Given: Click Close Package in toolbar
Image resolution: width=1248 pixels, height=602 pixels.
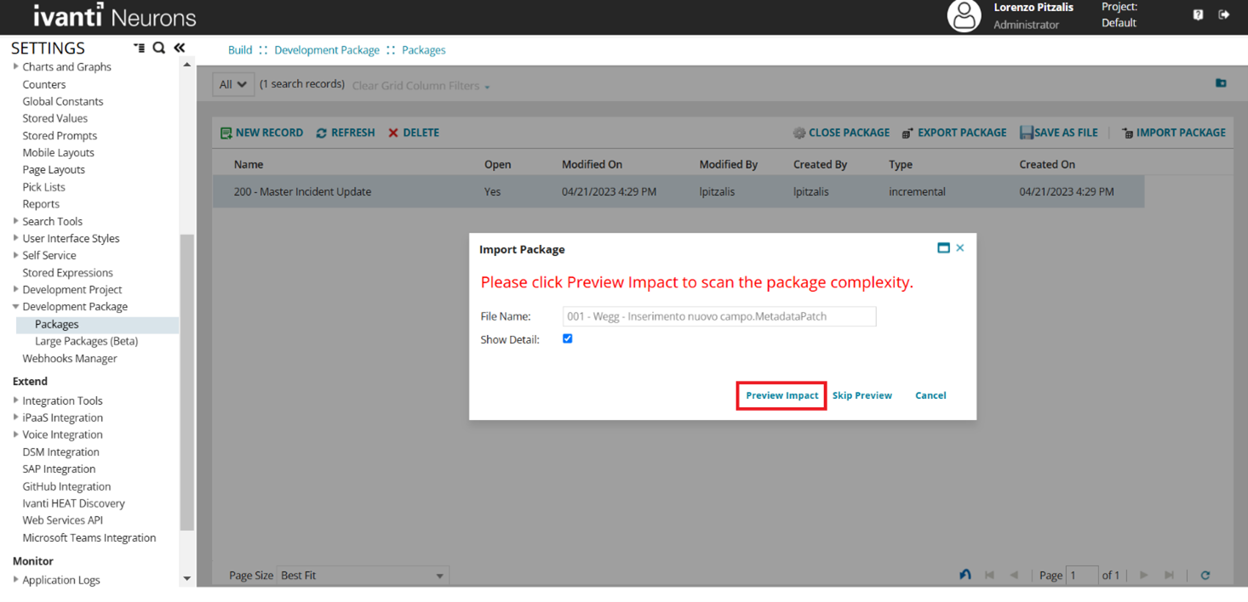Looking at the screenshot, I should [841, 133].
